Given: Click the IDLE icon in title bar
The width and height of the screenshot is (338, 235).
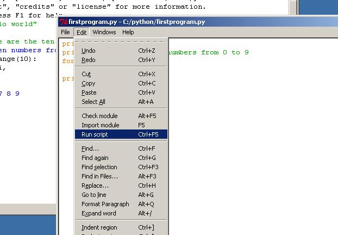Looking at the screenshot, I should click(64, 22).
